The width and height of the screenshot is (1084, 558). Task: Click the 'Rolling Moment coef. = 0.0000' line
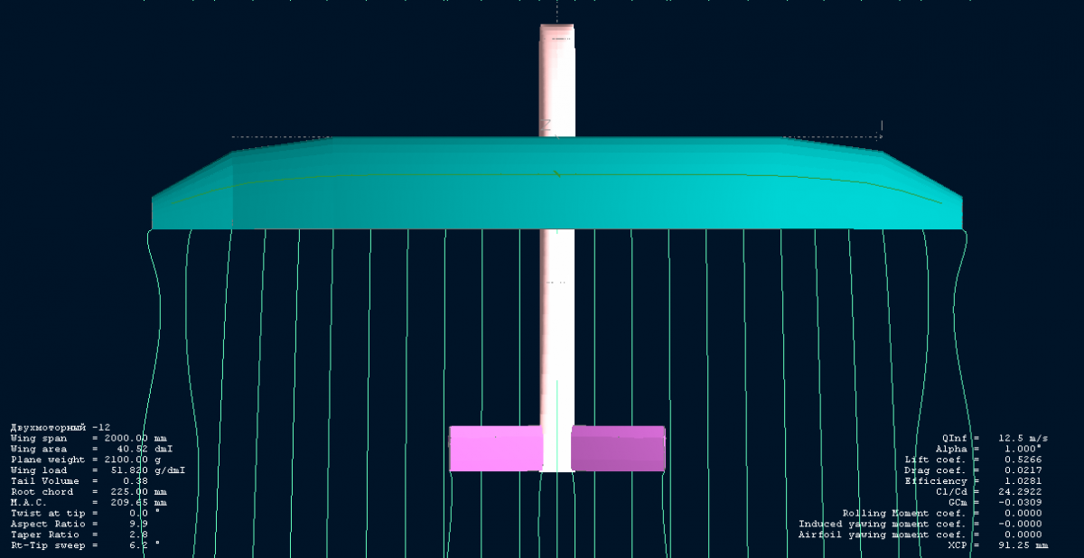tap(942, 514)
